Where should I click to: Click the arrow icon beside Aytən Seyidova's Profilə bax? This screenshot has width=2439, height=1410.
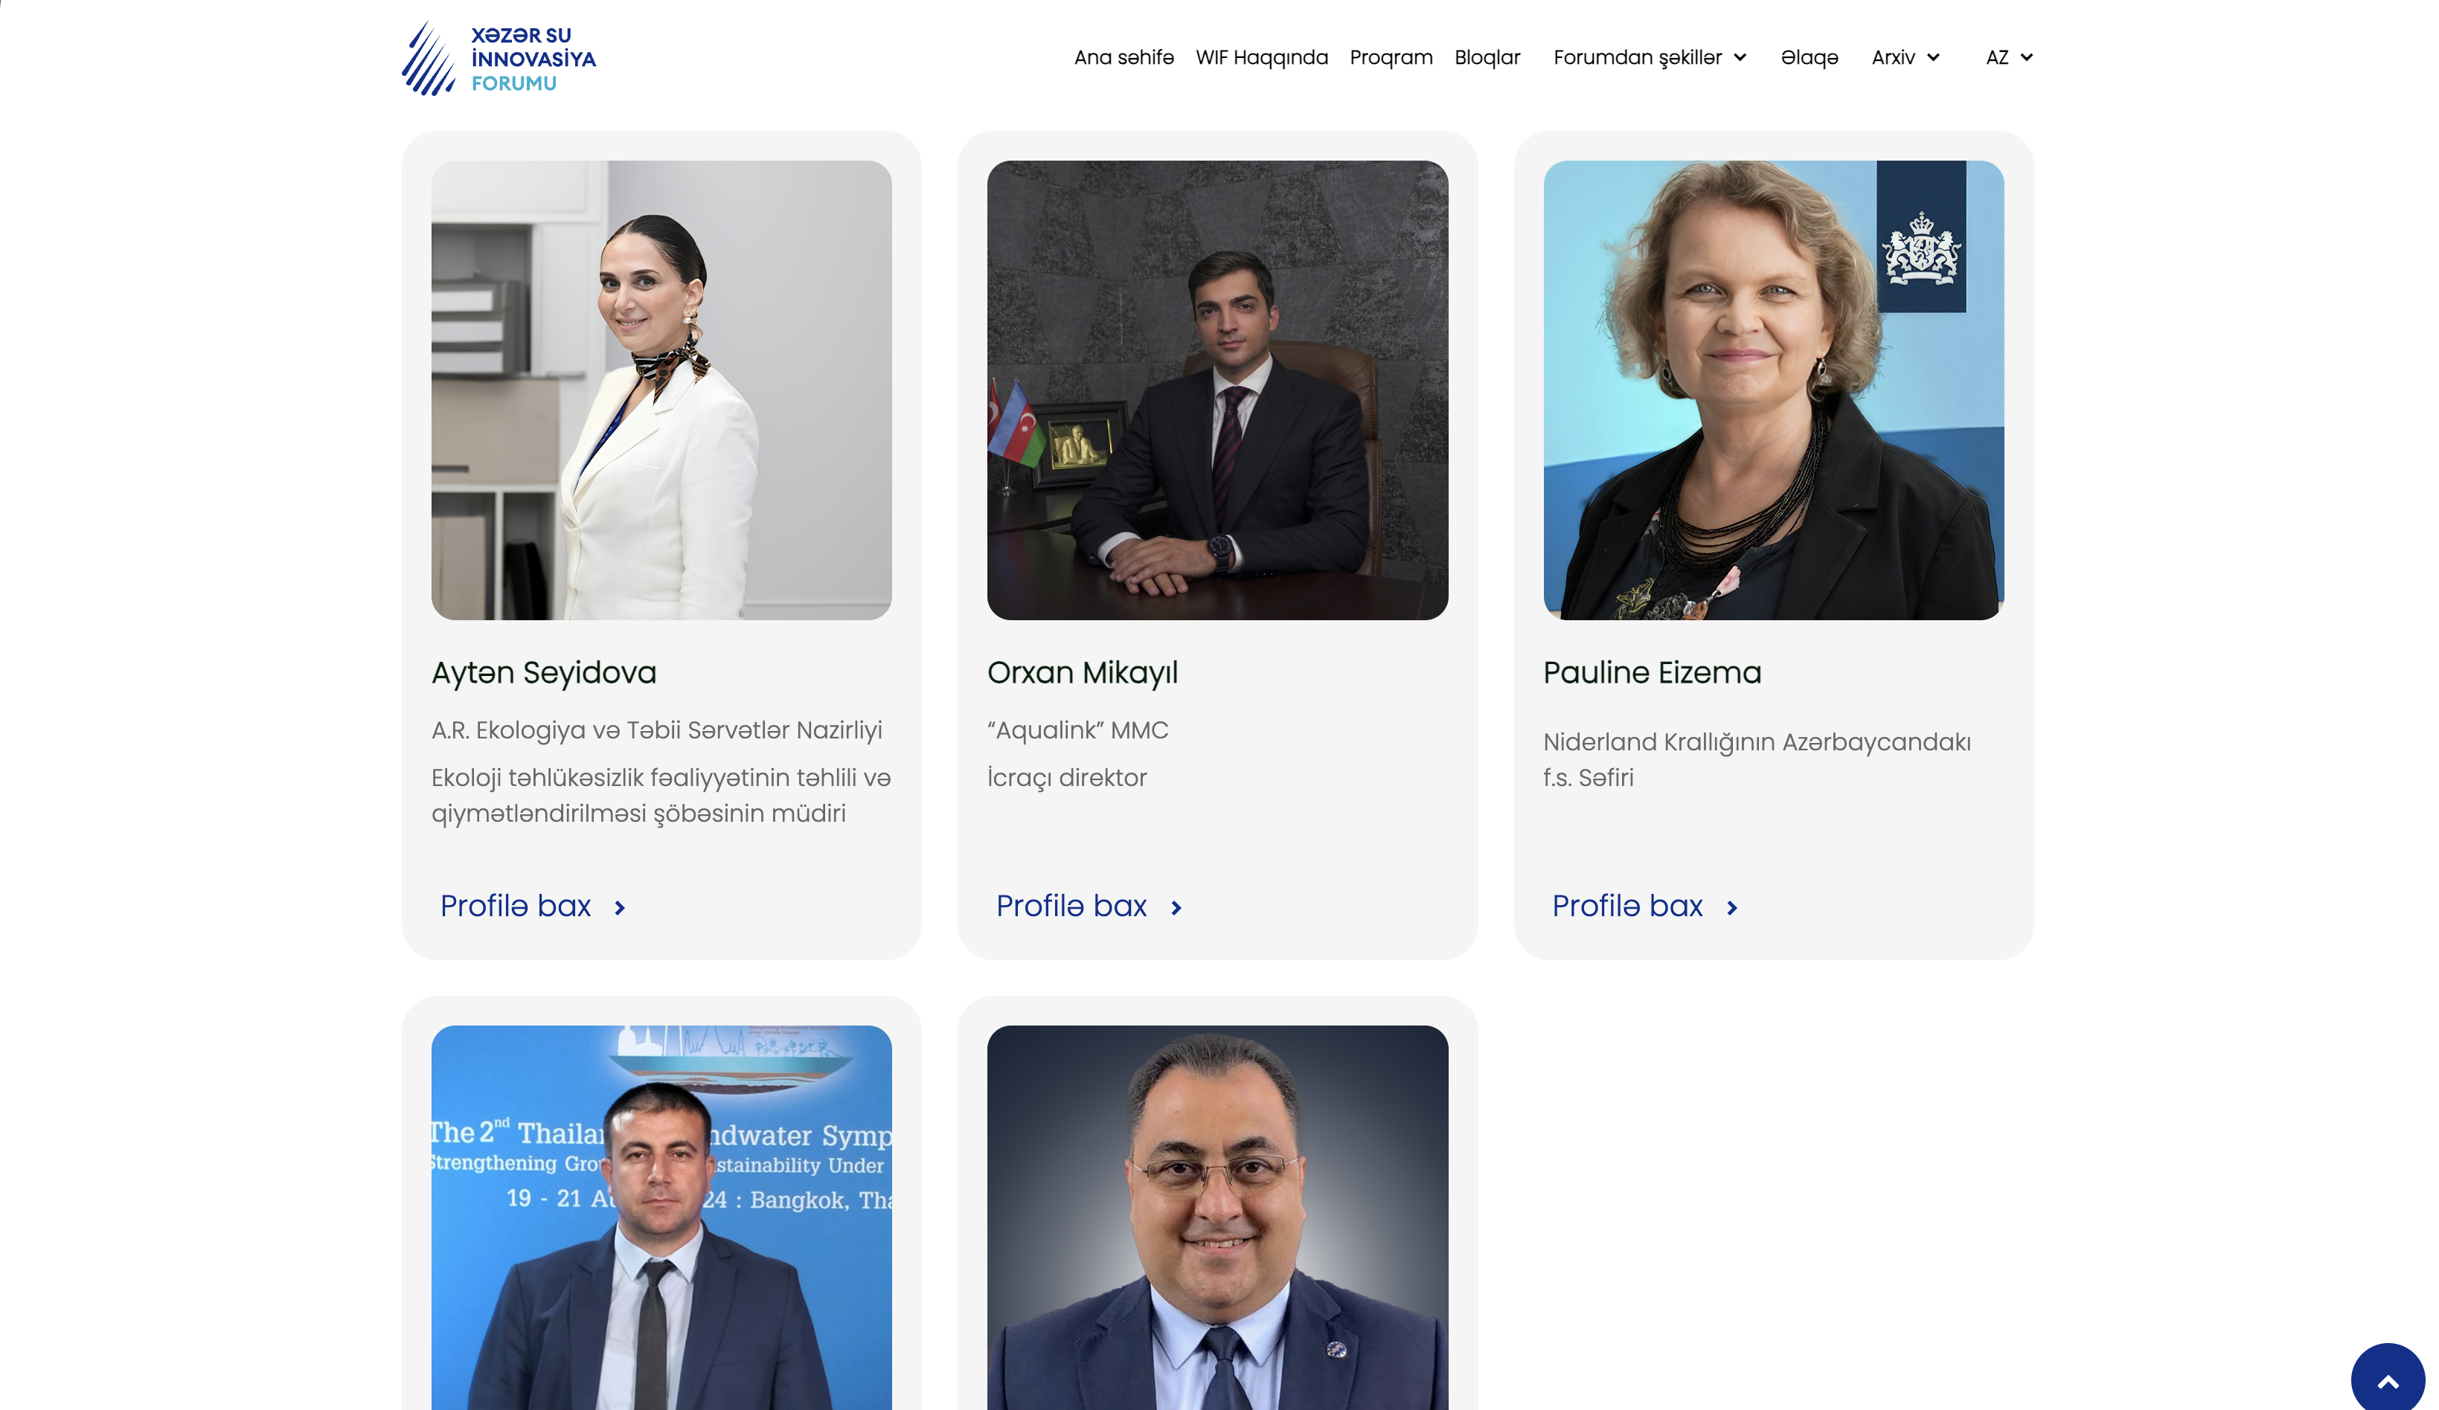pyautogui.click(x=620, y=907)
